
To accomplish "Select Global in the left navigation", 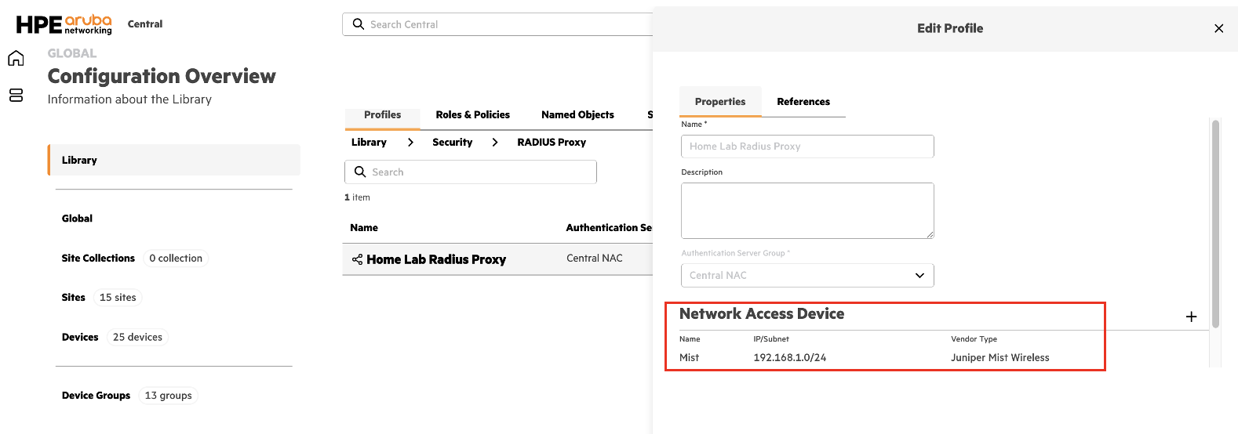I will (77, 219).
